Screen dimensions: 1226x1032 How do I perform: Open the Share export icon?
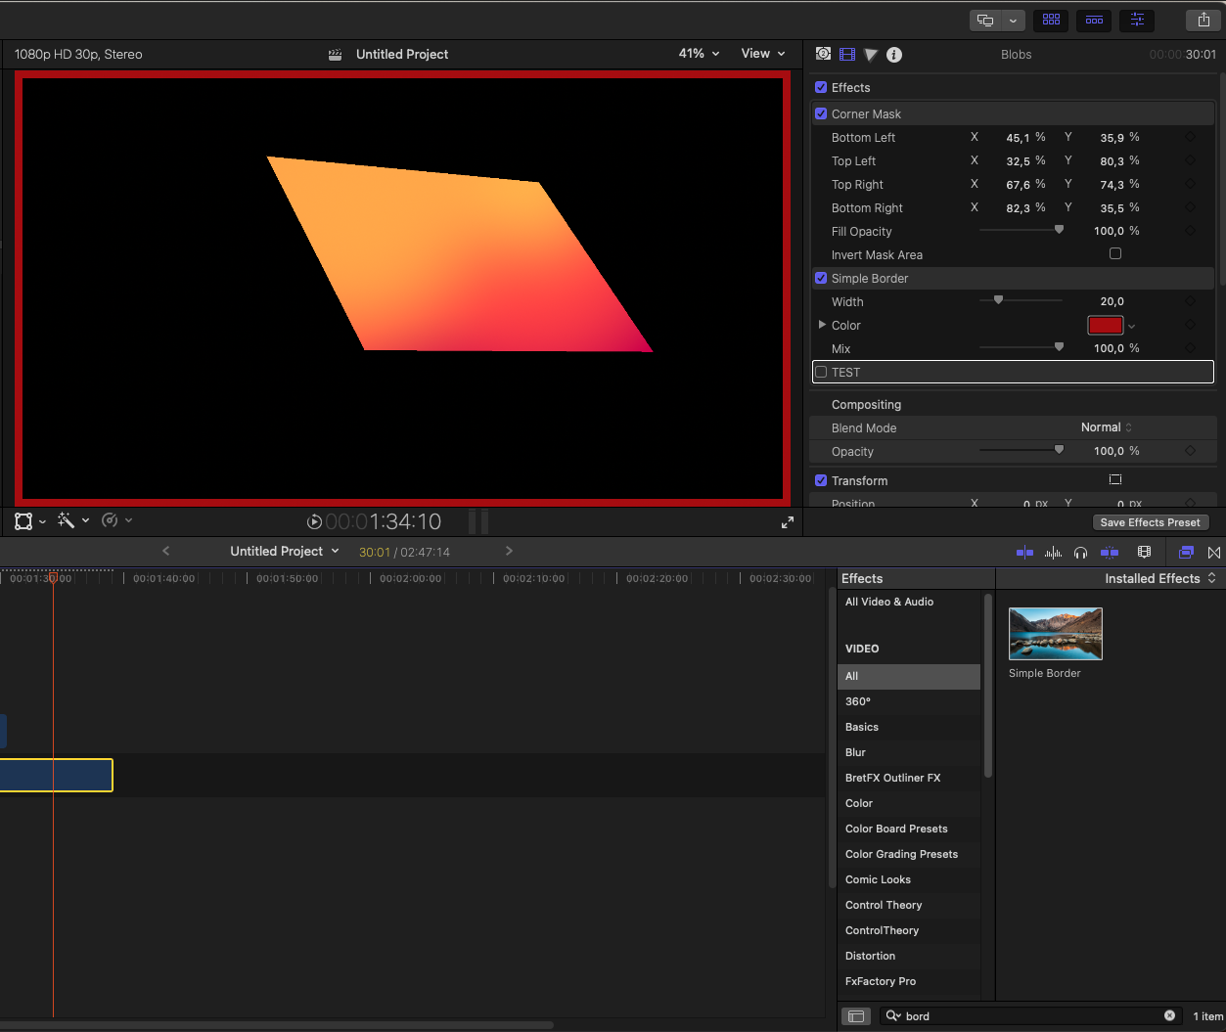click(1203, 20)
